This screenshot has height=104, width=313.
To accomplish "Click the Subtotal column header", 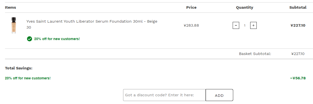I will 298,7.
